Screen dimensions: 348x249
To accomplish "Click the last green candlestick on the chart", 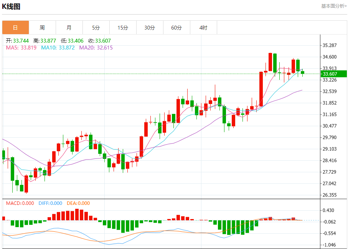I will click(x=302, y=73).
